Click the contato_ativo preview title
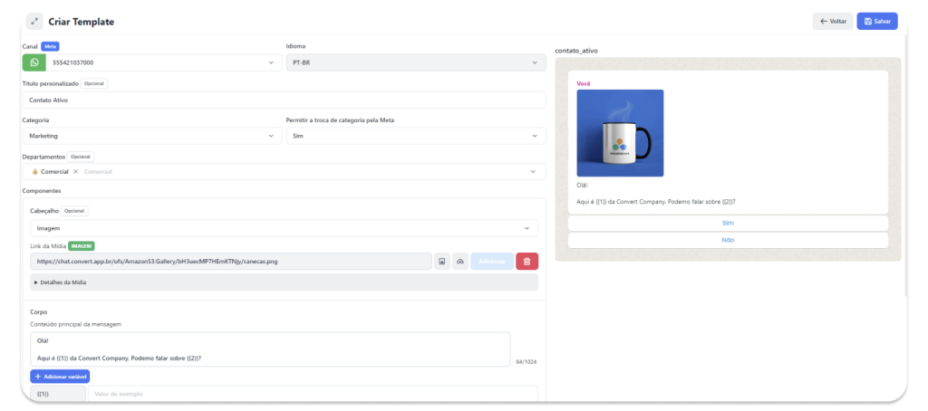 click(x=575, y=51)
